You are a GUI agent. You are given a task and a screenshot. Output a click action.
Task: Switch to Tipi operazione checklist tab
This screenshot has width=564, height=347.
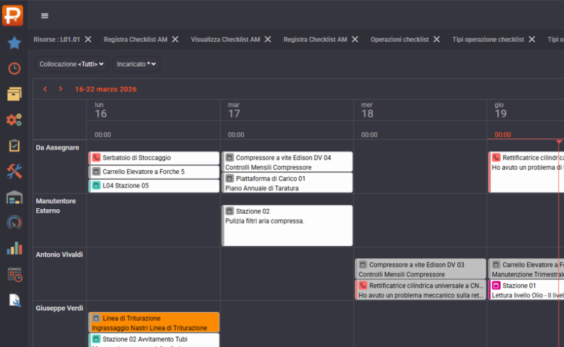click(488, 39)
